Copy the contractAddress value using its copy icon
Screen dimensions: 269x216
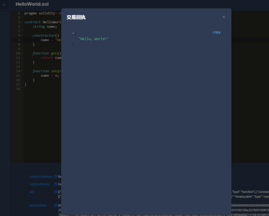pyautogui.click(x=55, y=177)
